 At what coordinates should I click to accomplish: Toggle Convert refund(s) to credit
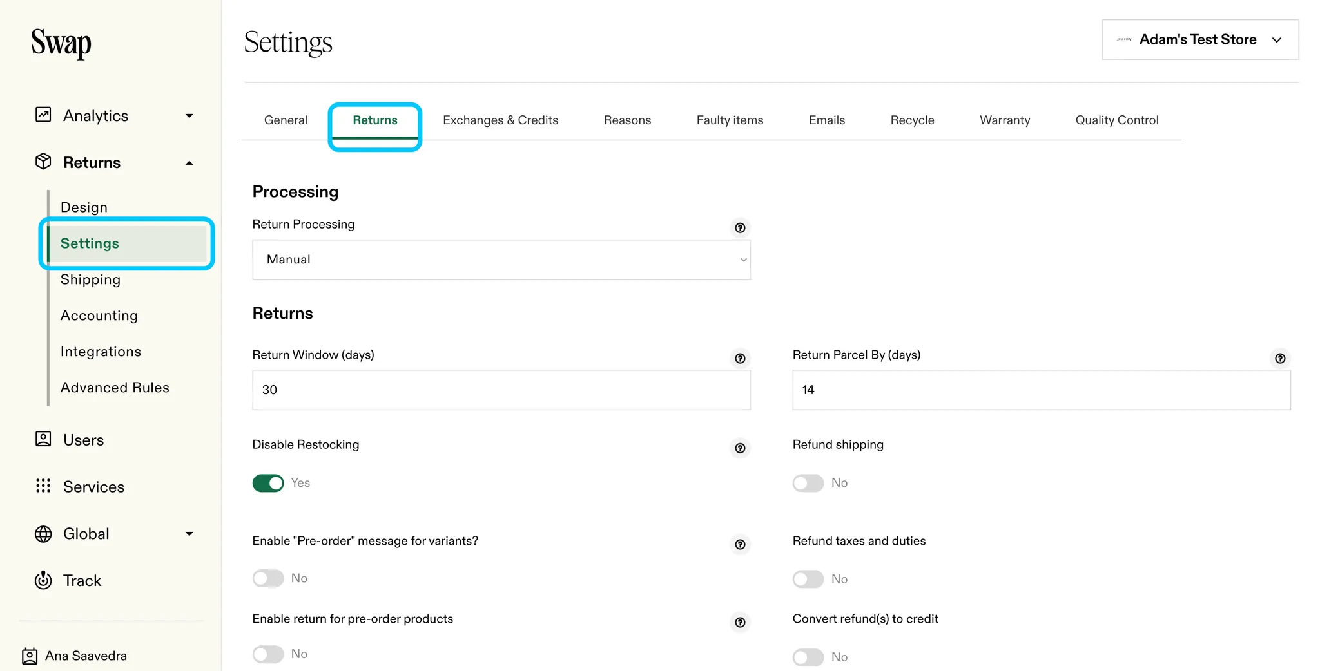pos(808,657)
